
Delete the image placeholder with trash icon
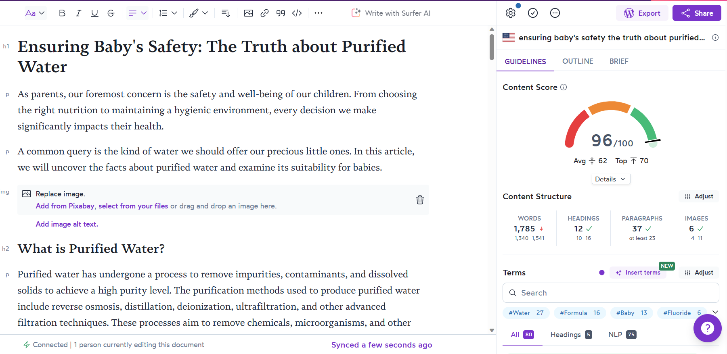(420, 200)
